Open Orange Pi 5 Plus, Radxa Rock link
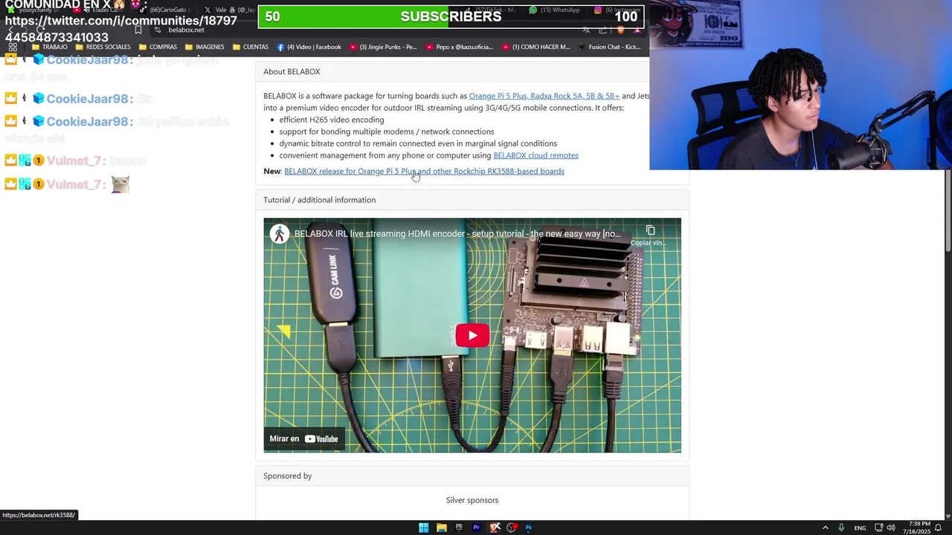Screen dimensions: 952x535 click(544, 96)
